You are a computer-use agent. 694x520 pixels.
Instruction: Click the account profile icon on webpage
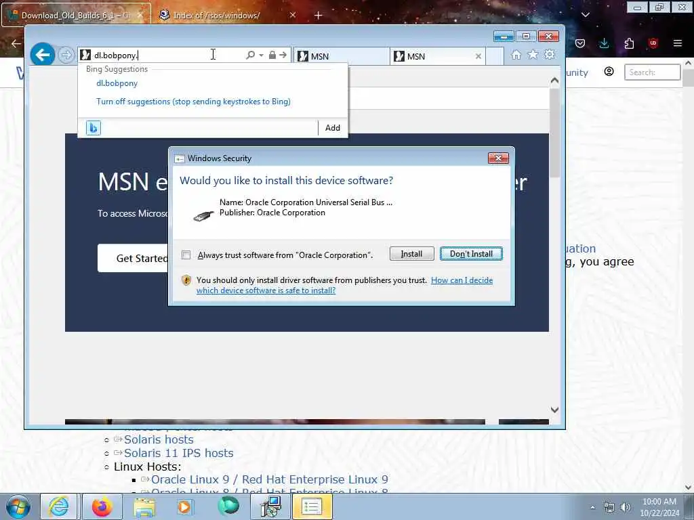tap(609, 72)
